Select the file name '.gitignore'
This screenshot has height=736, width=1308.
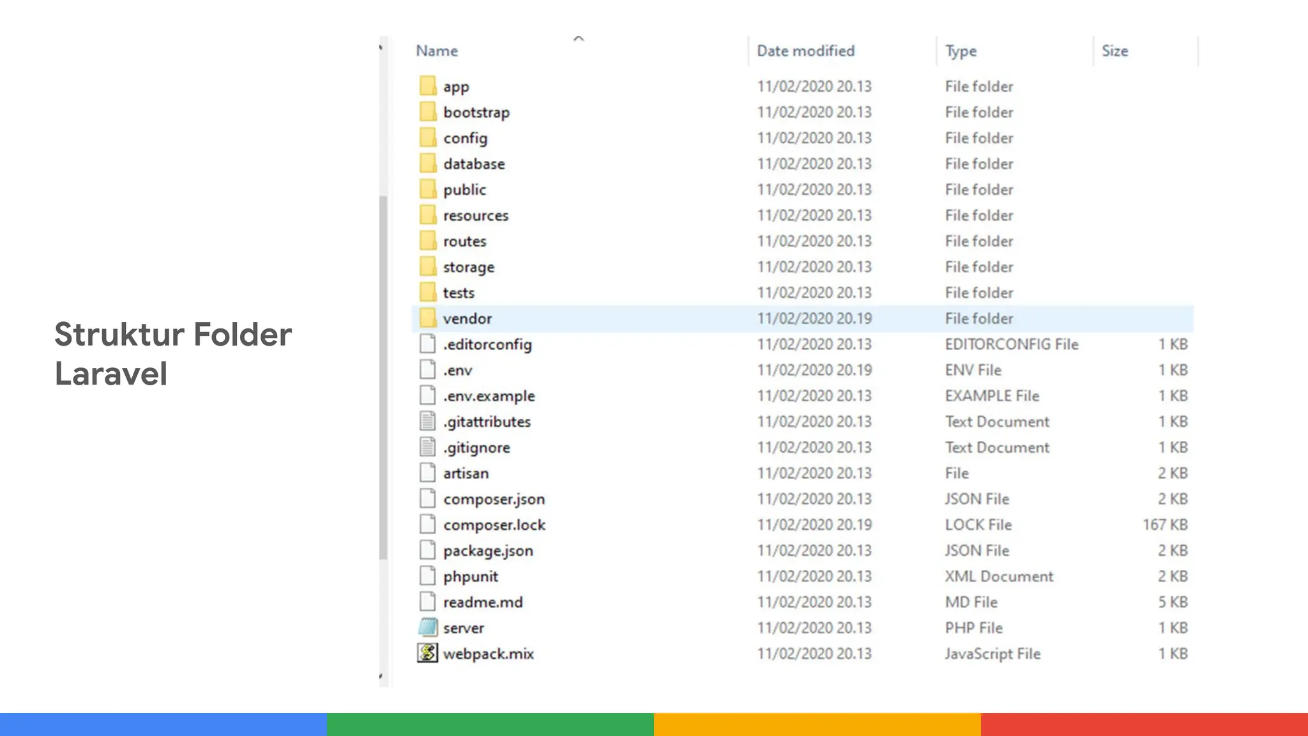tap(476, 448)
